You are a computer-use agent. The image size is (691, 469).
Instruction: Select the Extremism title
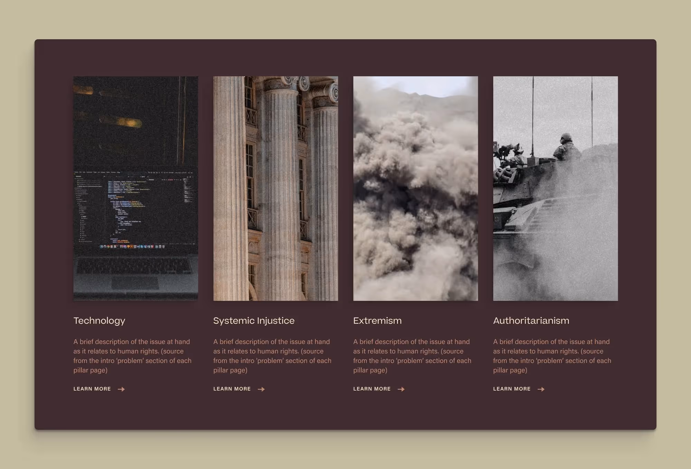377,320
